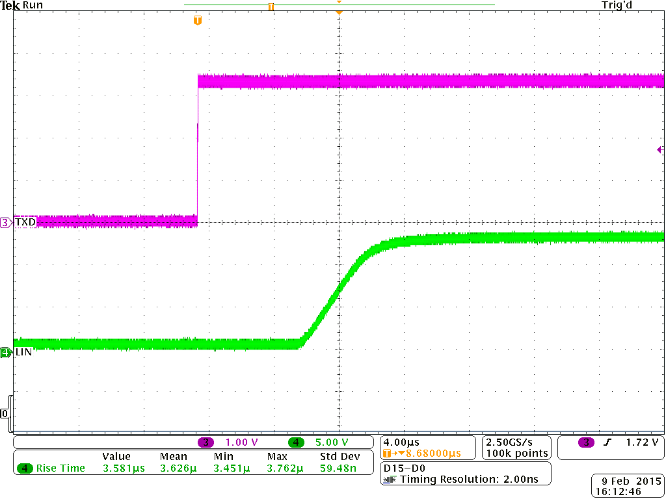Image resolution: width=666 pixels, height=499 pixels.
Task: Select the channel 4 LIN ground marker
Action: pyautogui.click(x=6, y=352)
